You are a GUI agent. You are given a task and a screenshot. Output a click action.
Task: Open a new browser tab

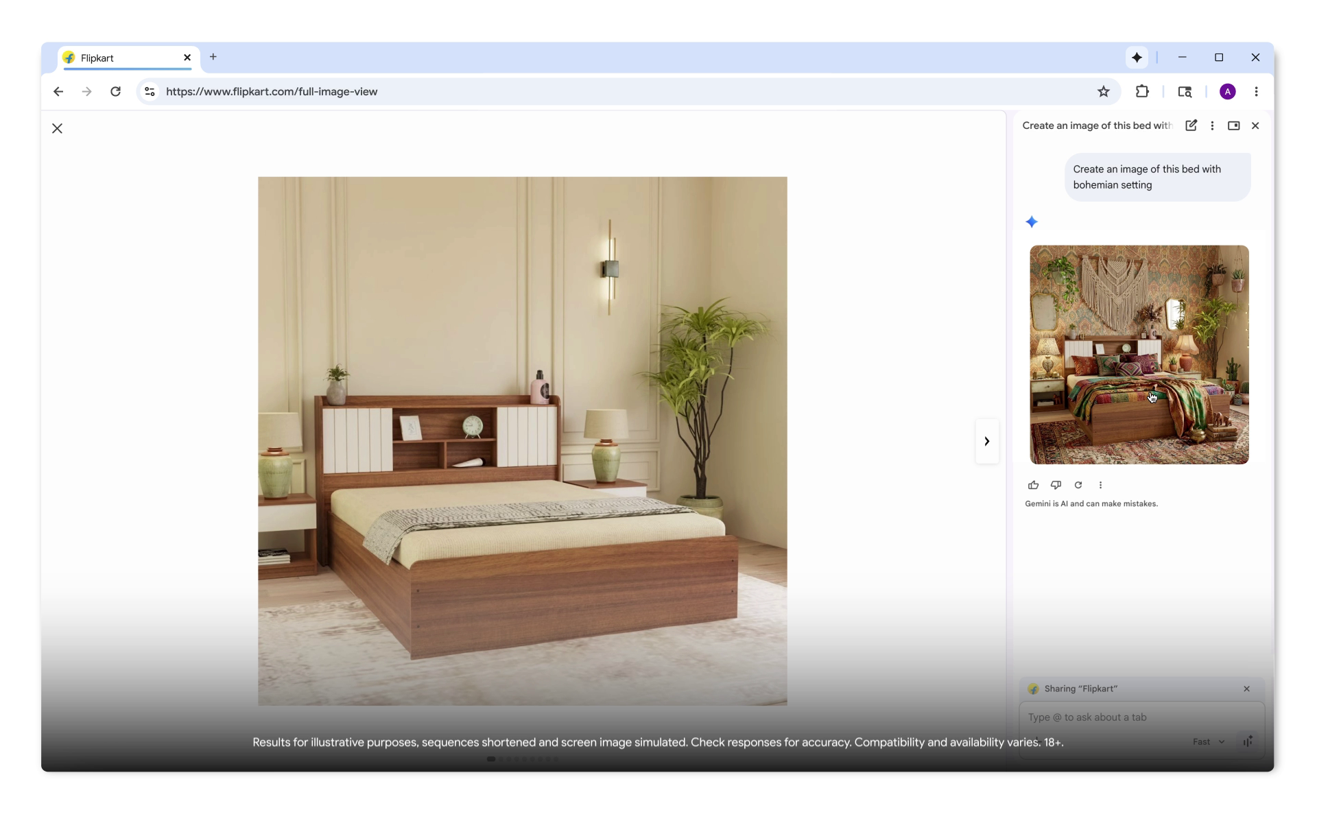pyautogui.click(x=213, y=57)
